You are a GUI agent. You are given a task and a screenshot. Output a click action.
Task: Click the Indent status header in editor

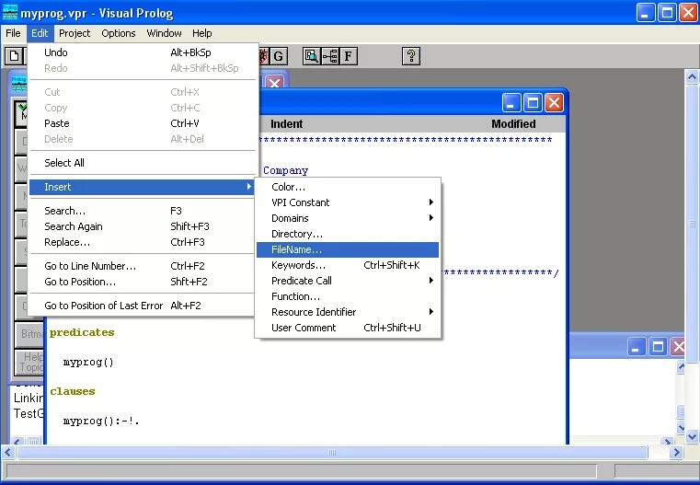tap(287, 123)
